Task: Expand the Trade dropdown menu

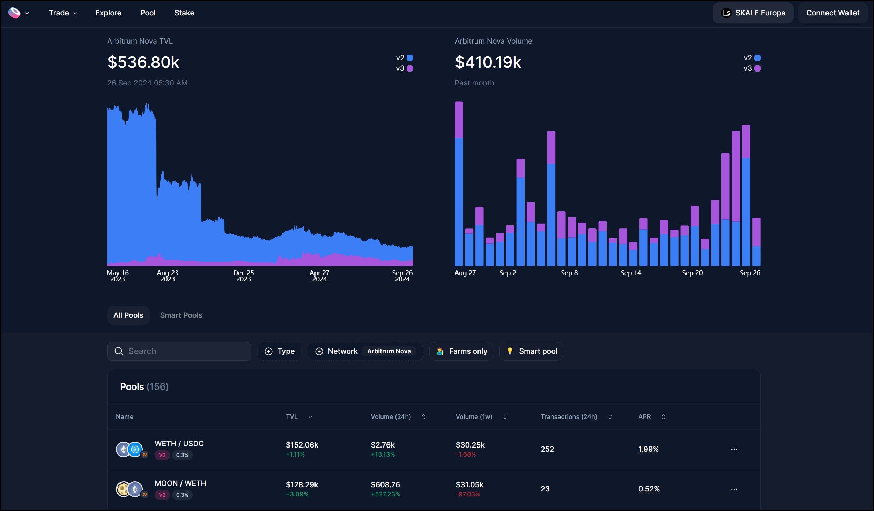Action: (63, 13)
